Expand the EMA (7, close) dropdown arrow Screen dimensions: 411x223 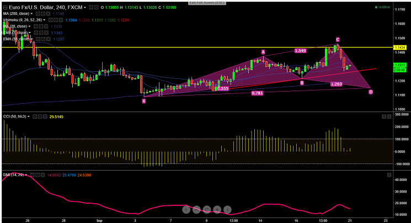click(x=30, y=33)
